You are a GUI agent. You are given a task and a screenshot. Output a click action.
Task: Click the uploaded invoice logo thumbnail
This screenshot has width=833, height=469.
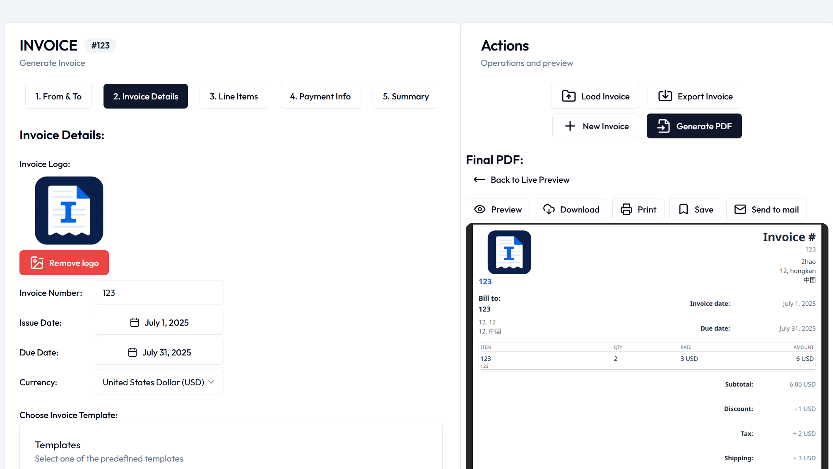click(69, 210)
